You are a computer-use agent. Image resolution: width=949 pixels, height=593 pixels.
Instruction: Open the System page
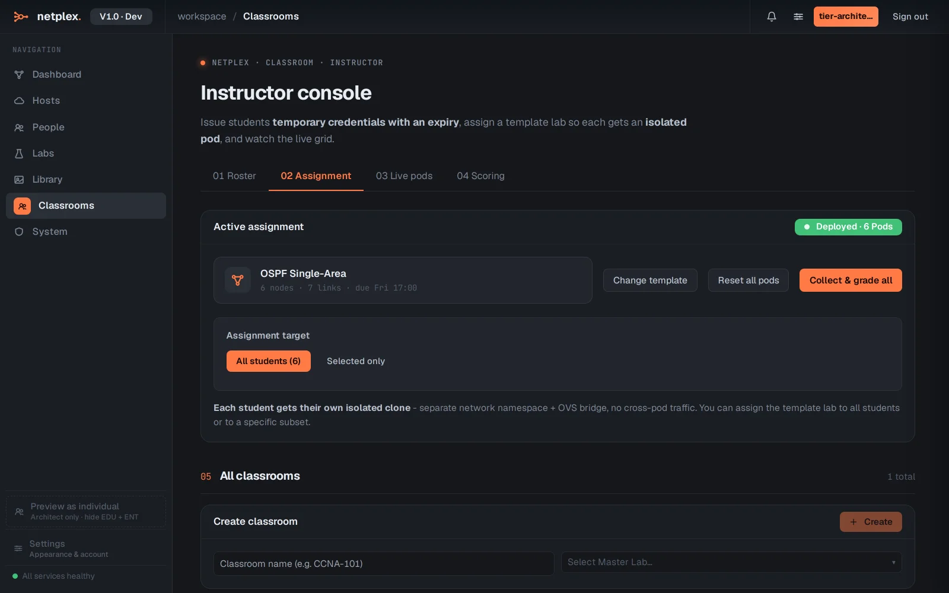[x=86, y=232]
